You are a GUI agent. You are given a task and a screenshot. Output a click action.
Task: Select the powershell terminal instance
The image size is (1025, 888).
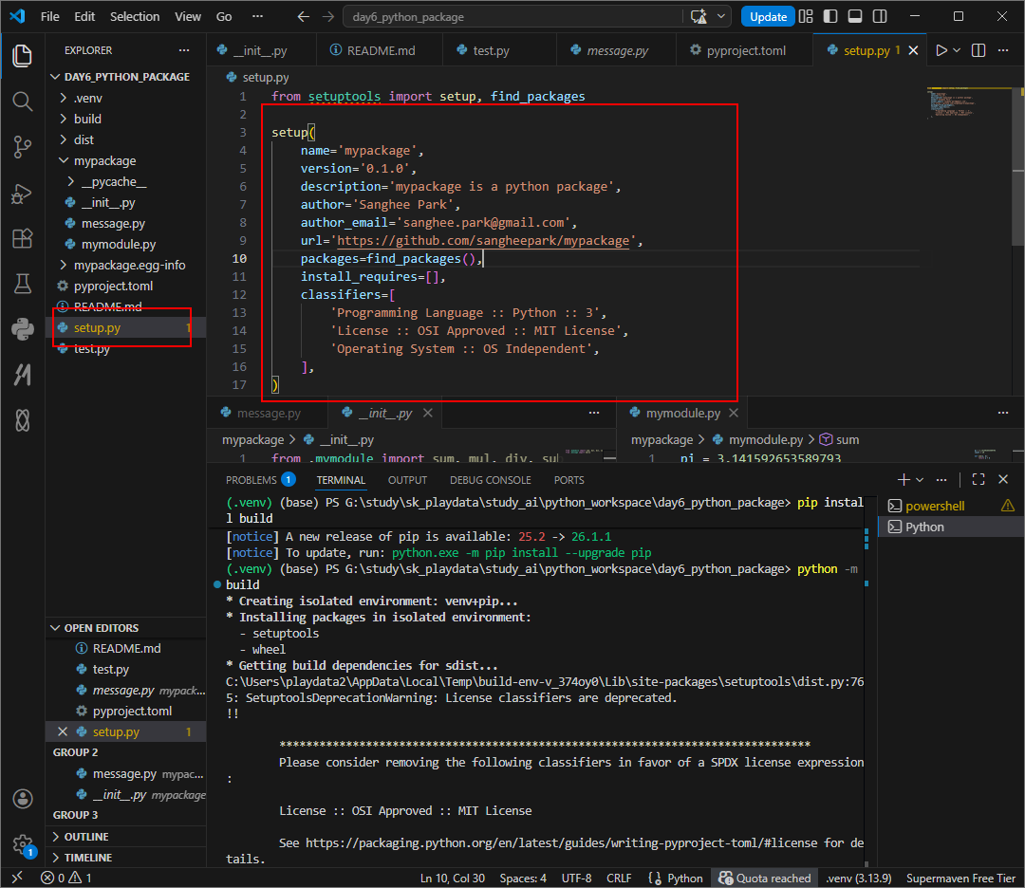(x=952, y=506)
